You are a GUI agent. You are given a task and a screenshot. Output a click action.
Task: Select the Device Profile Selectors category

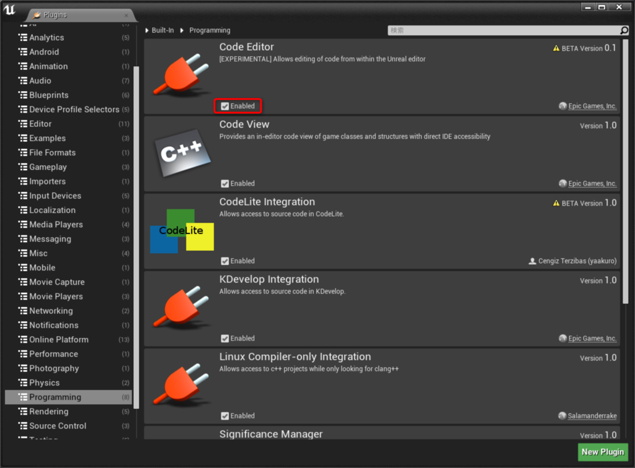(68, 109)
